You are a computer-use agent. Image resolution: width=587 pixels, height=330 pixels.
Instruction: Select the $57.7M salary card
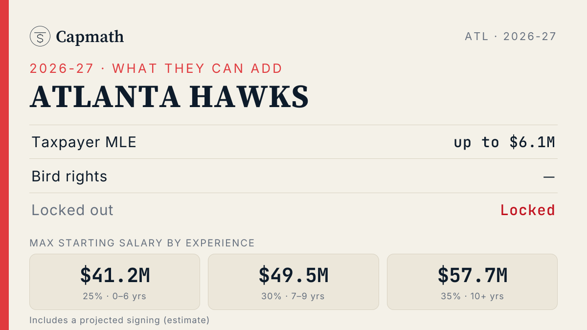click(472, 282)
